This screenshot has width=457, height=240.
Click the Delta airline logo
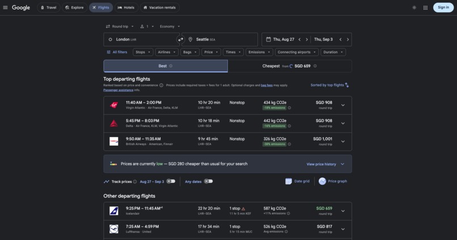coord(113,123)
